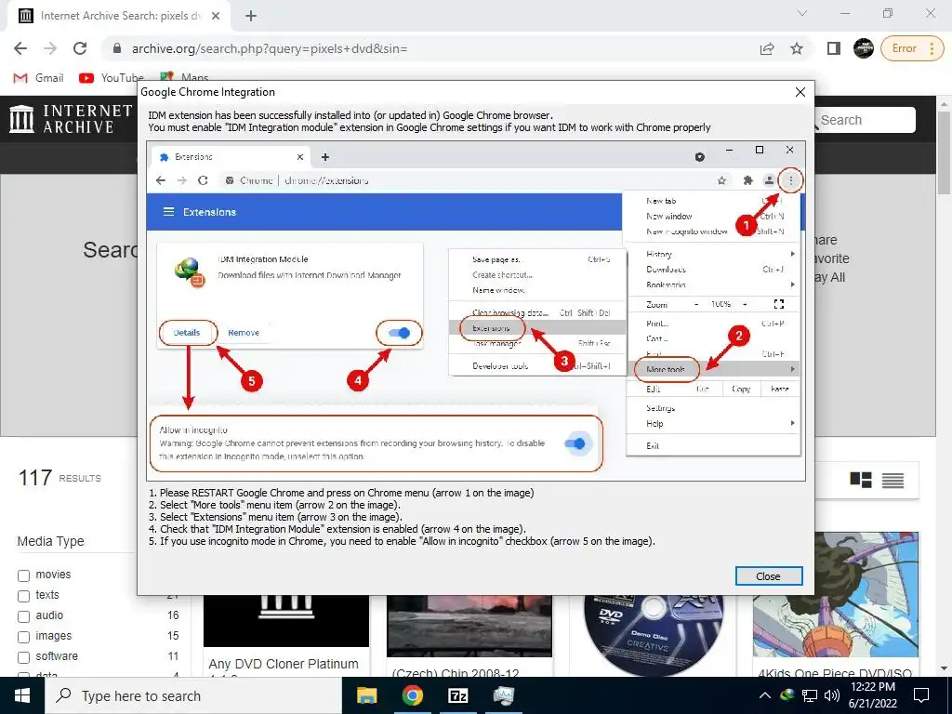Open 7-Zip from the taskbar

click(457, 695)
